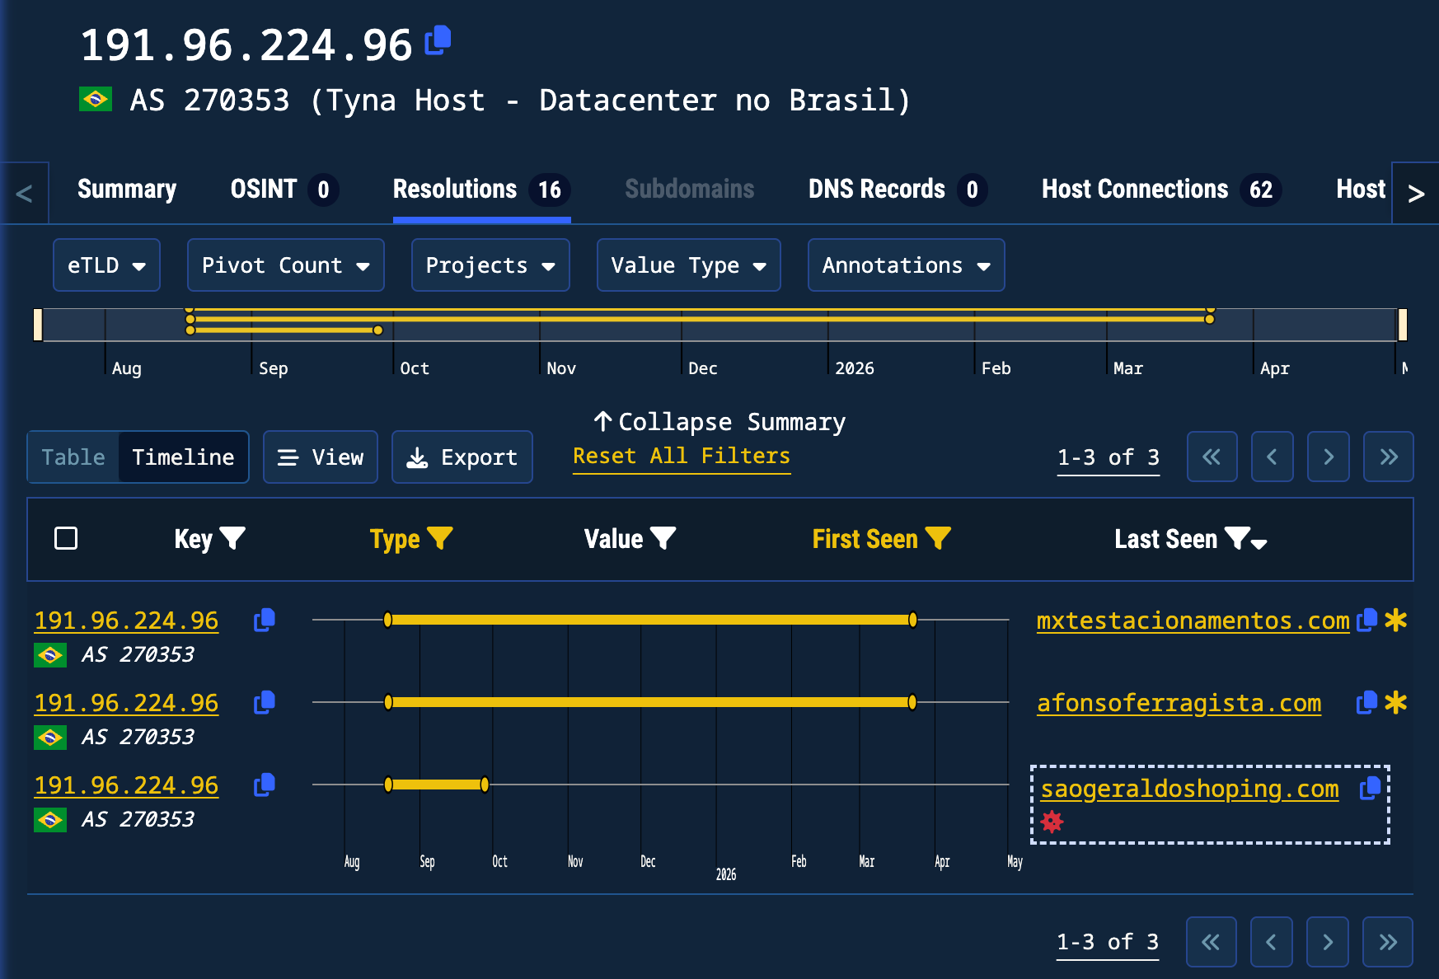Switch to Table view
Image resolution: width=1439 pixels, height=979 pixels.
pyautogui.click(x=73, y=457)
